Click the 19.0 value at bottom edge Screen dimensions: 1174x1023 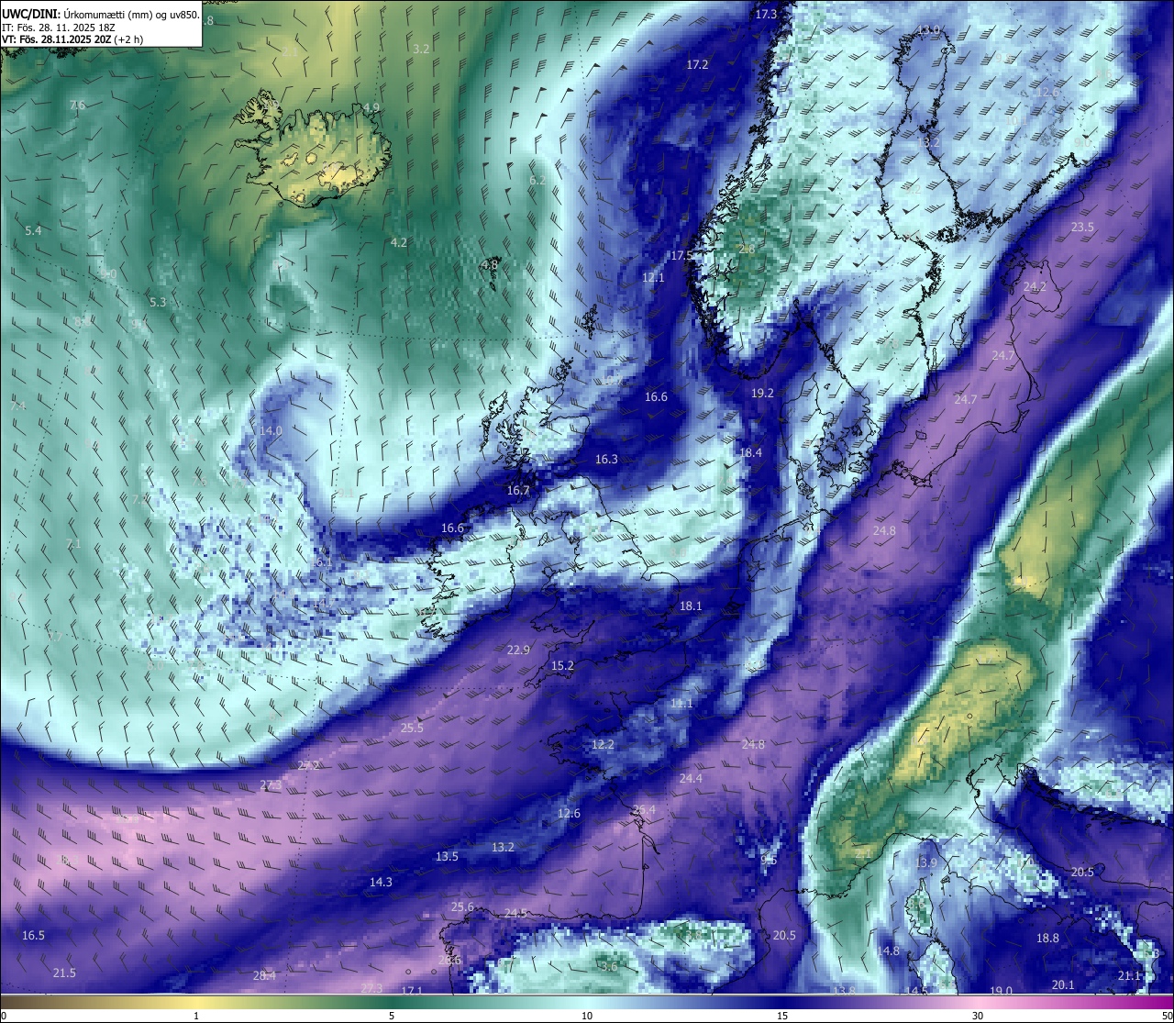[x=1001, y=991]
